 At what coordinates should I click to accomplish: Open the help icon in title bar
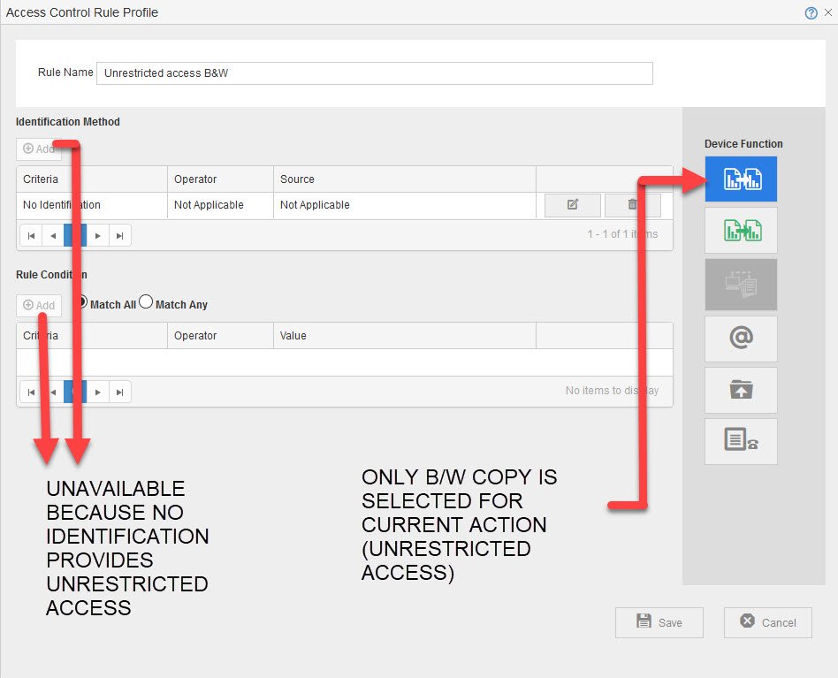point(811,13)
